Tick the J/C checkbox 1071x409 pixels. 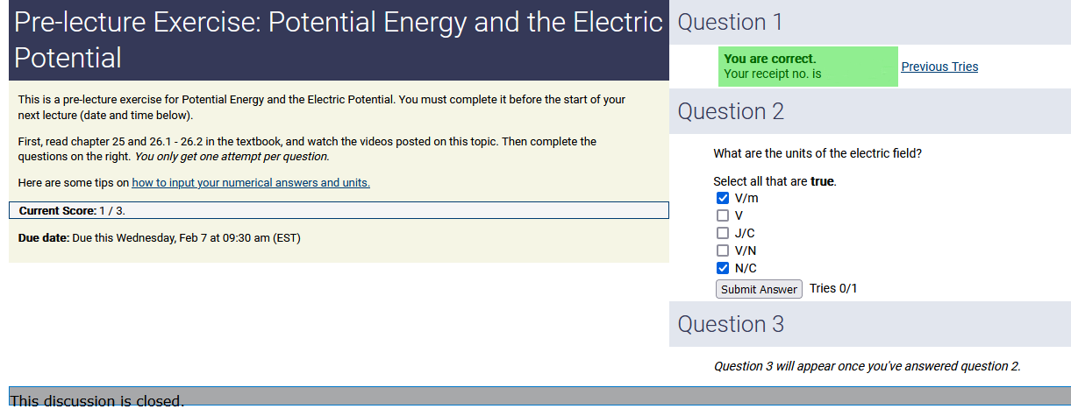tap(723, 233)
